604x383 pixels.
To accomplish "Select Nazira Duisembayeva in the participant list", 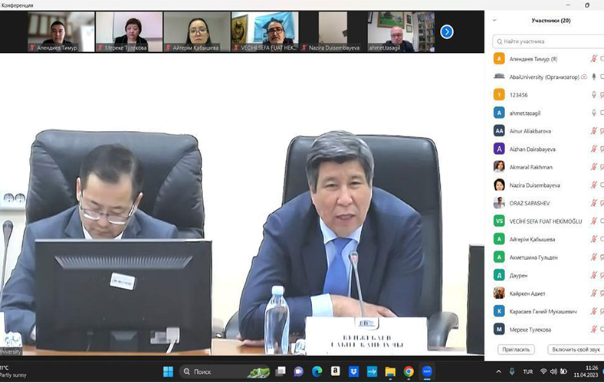I will 535,185.
